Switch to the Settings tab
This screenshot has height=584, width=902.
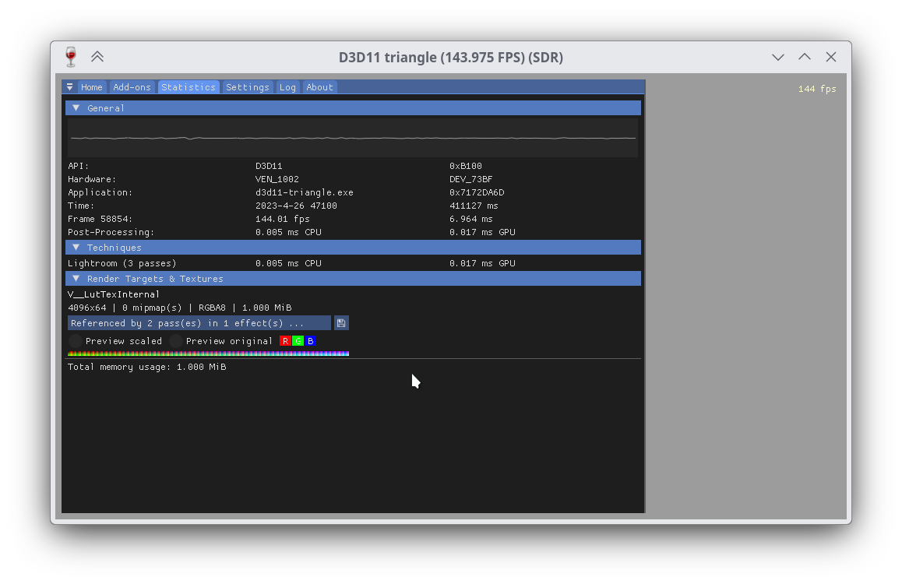click(248, 86)
